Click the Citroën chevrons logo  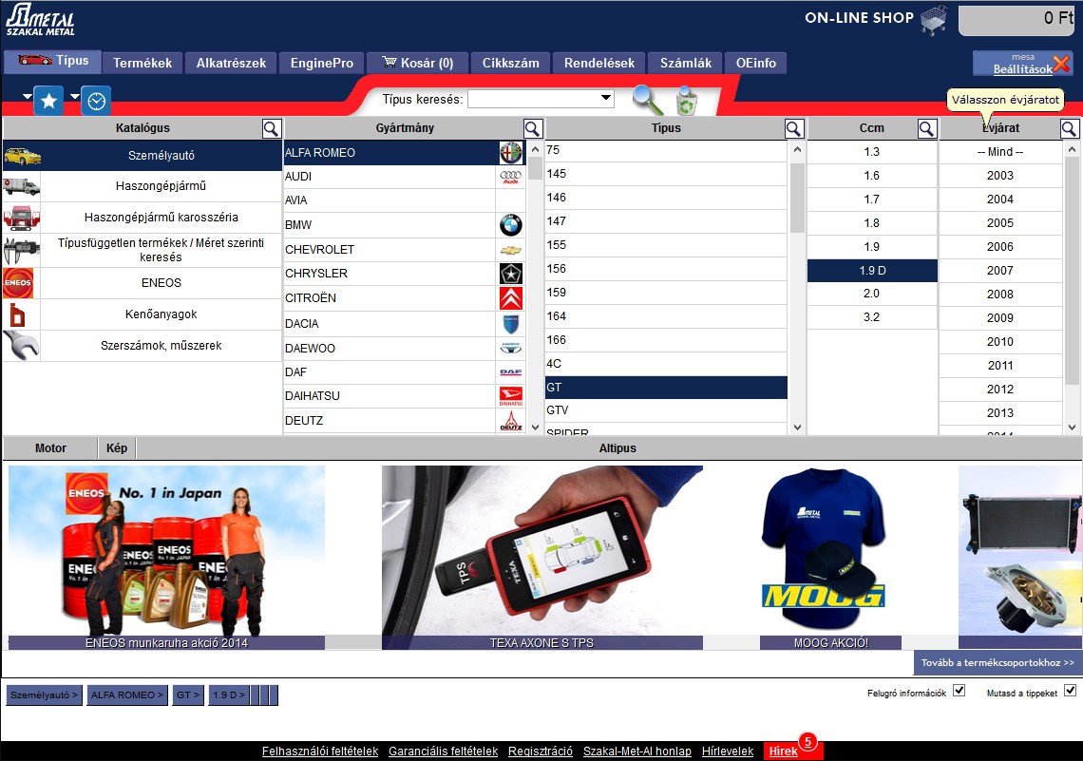[x=511, y=298]
